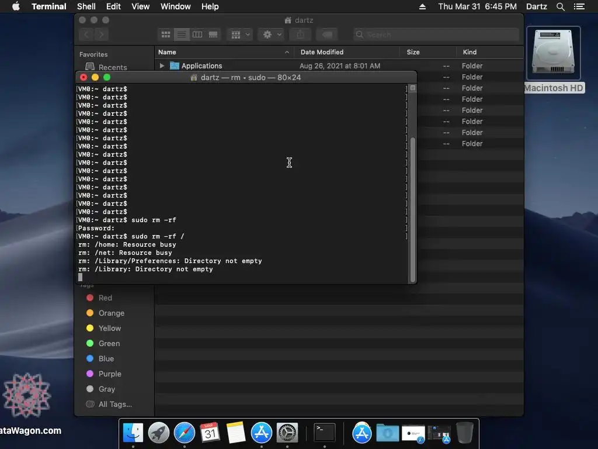Select the Green tag
598x449 pixels.
point(103,343)
